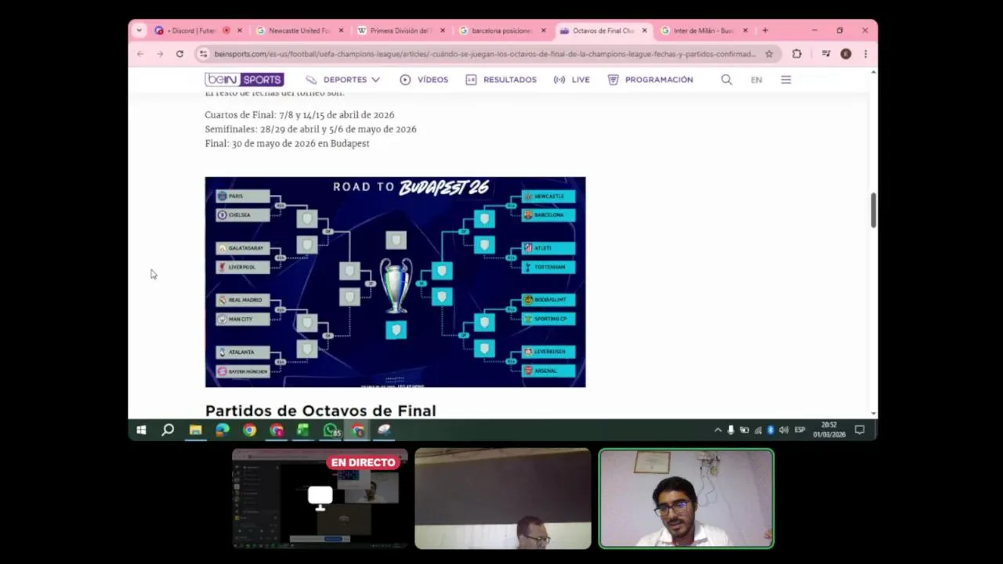The width and height of the screenshot is (1003, 564).
Task: Open the PROGRAMACIÓN menu item
Action: click(650, 79)
